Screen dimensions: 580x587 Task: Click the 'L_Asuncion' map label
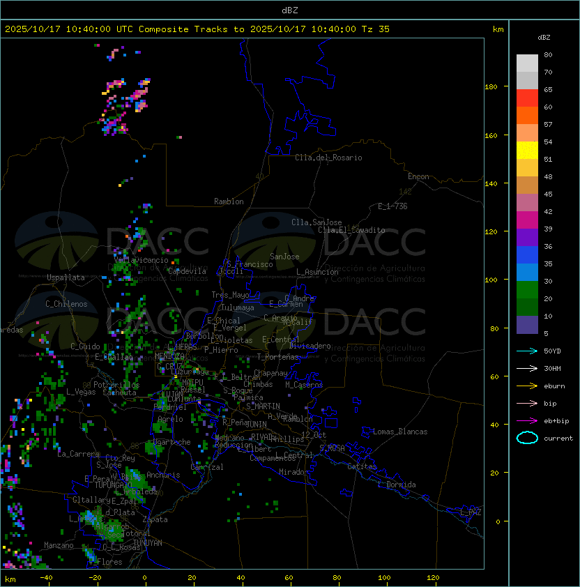coord(317,272)
